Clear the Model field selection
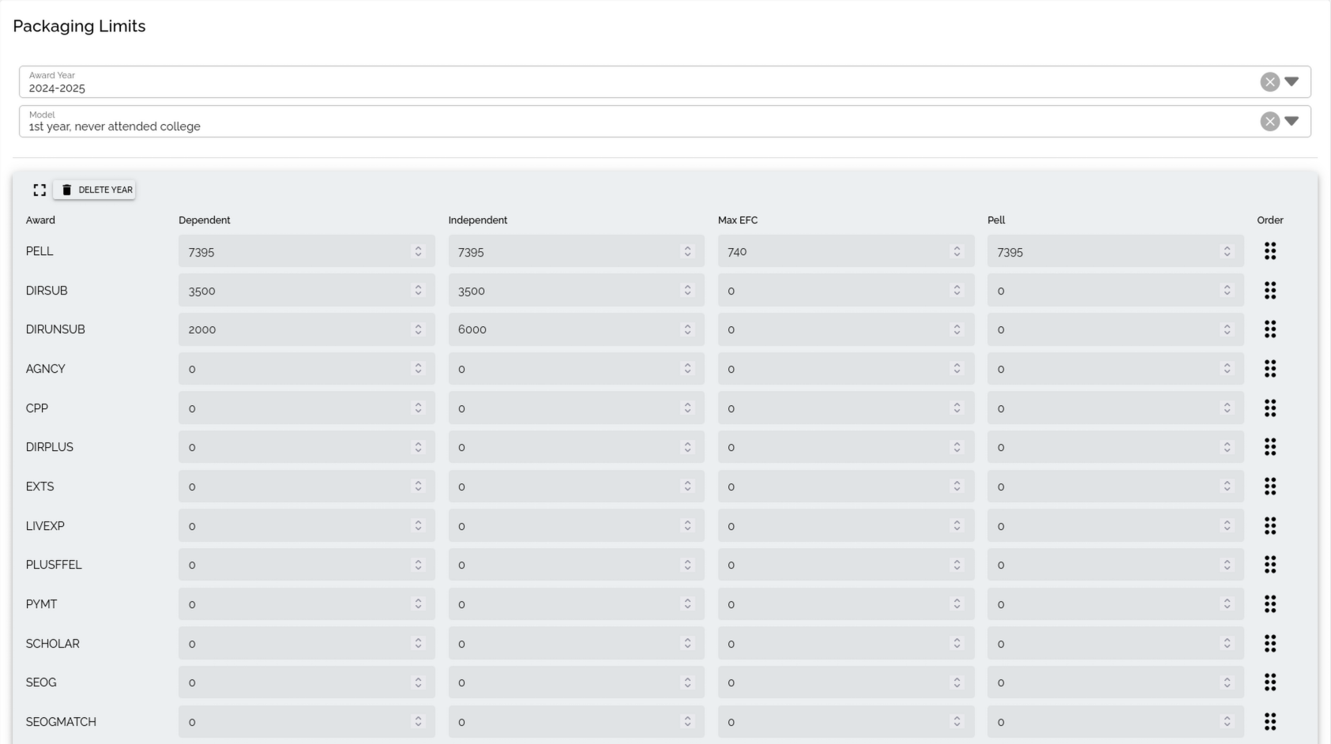The width and height of the screenshot is (1331, 744). tap(1269, 122)
